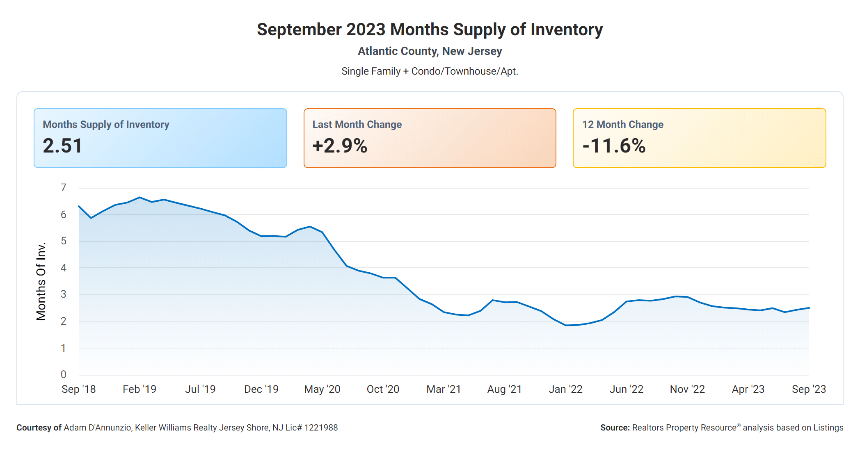Click the Single Family + Condo/Townhouse/Apt. text
This screenshot has height=451, width=860.
[430, 71]
